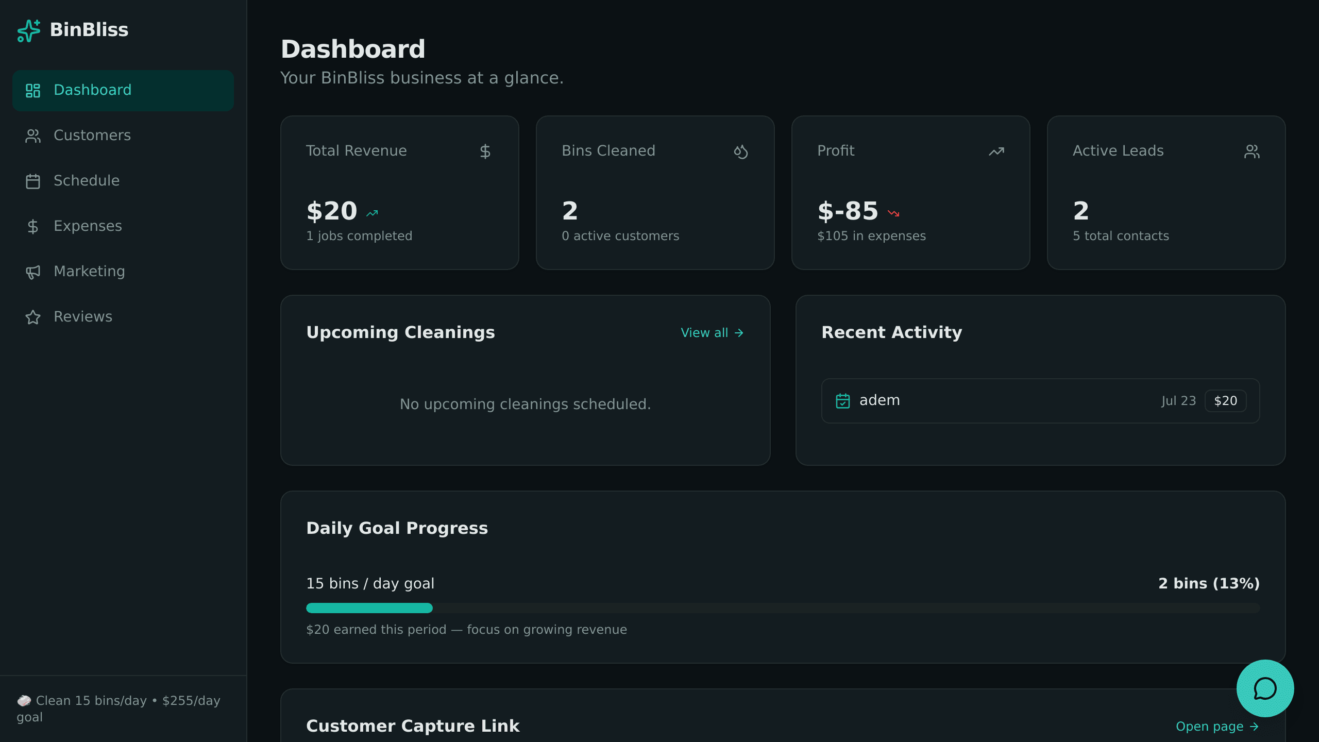The width and height of the screenshot is (1319, 742).
Task: Click '1 jobs completed' text
Action: 360,236
